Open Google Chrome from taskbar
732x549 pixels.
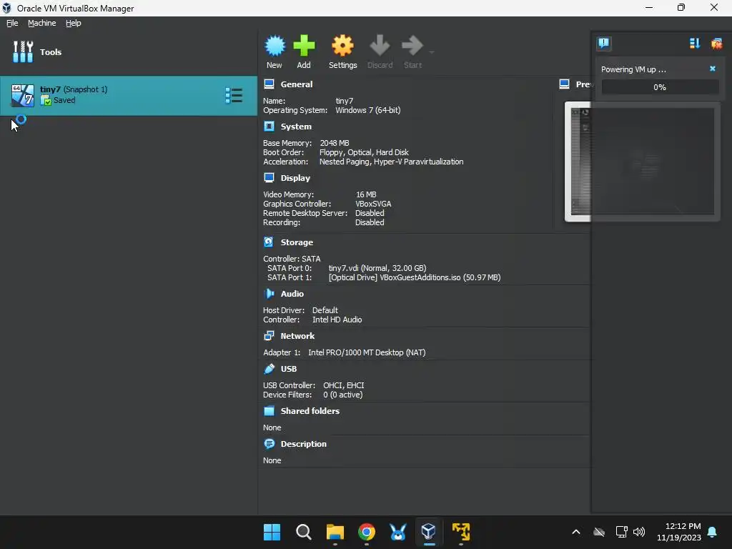[367, 532]
